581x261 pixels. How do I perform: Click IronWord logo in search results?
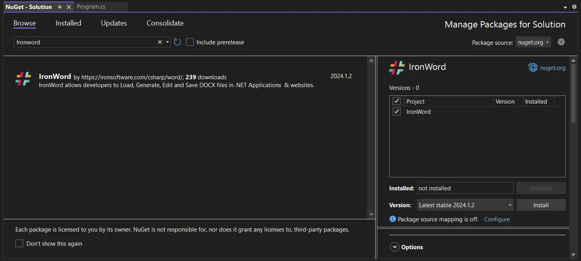click(23, 78)
